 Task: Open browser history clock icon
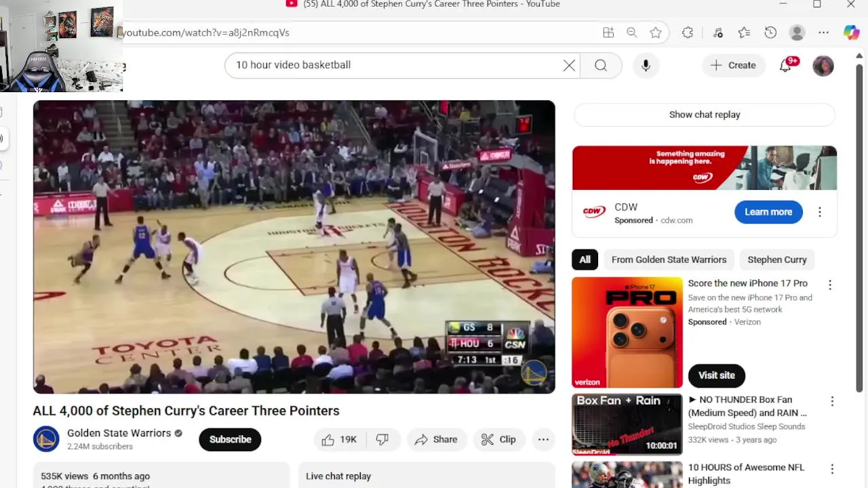tap(770, 33)
